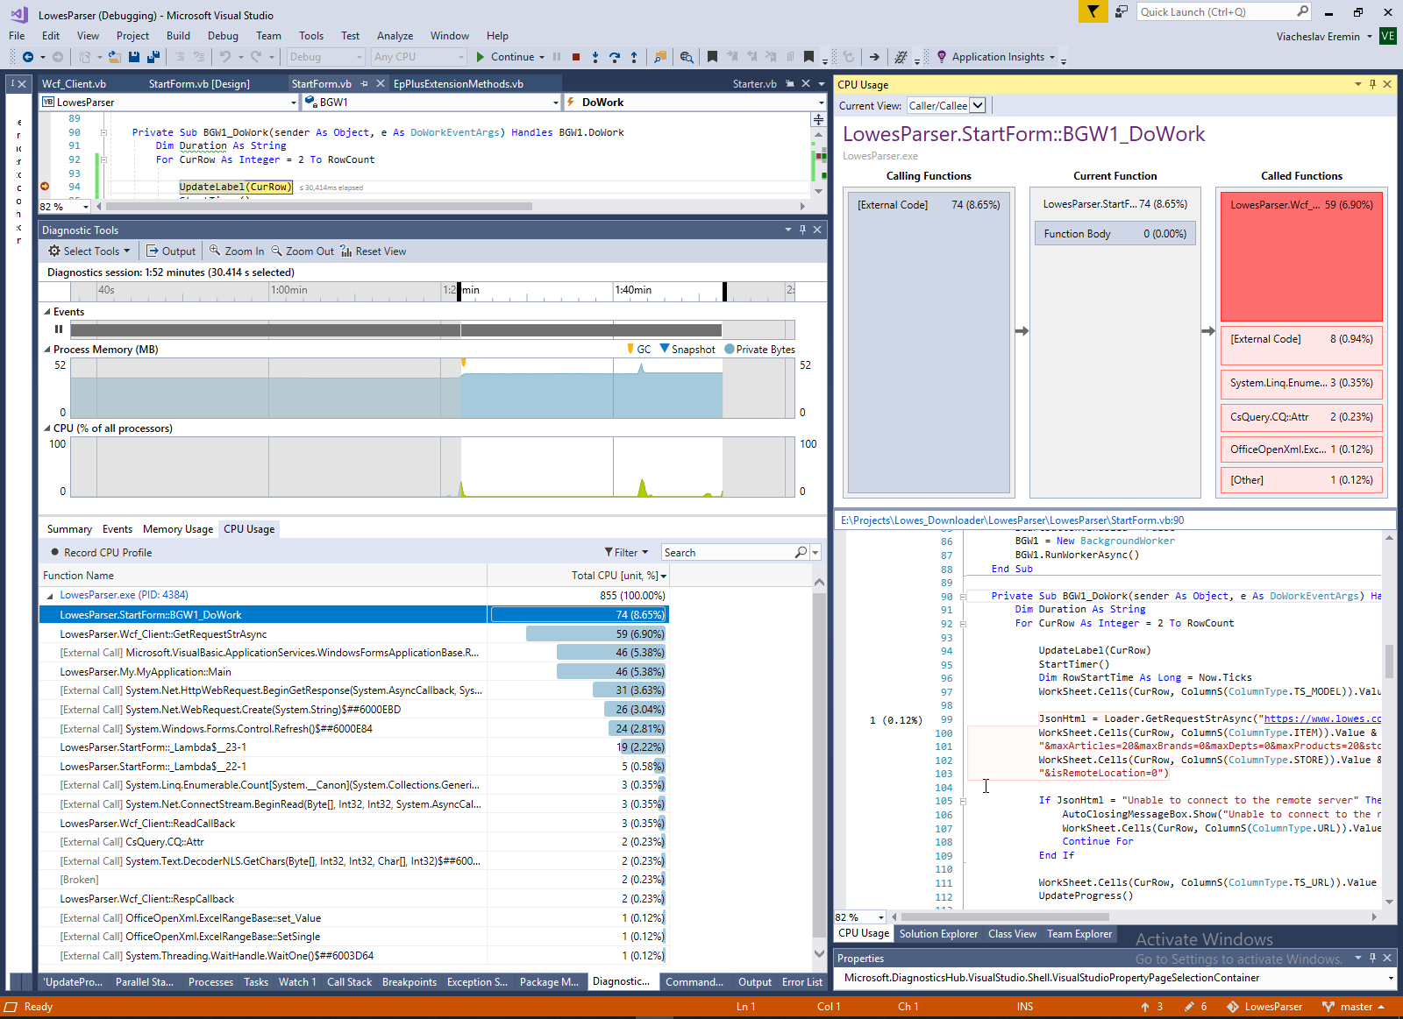Open the Filter dropdown in CPU Usage
The width and height of the screenshot is (1403, 1019).
pyautogui.click(x=626, y=553)
